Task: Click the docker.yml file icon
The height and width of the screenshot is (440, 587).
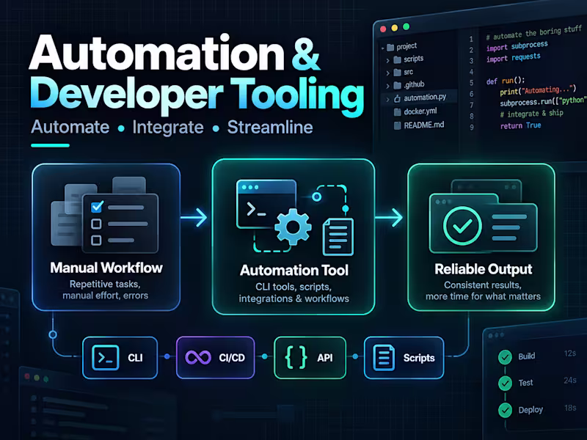Action: pyautogui.click(x=398, y=112)
